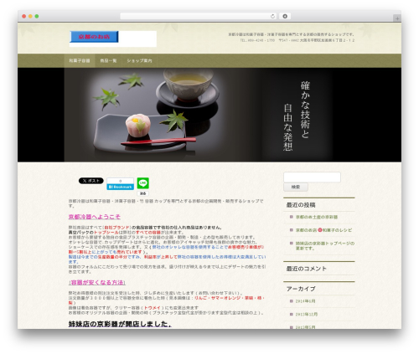Click the small 送る label under LINE icon
The height and width of the screenshot is (354, 419).
click(x=142, y=193)
